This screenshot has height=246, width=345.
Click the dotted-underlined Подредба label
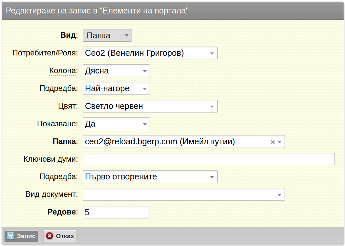coord(58,88)
